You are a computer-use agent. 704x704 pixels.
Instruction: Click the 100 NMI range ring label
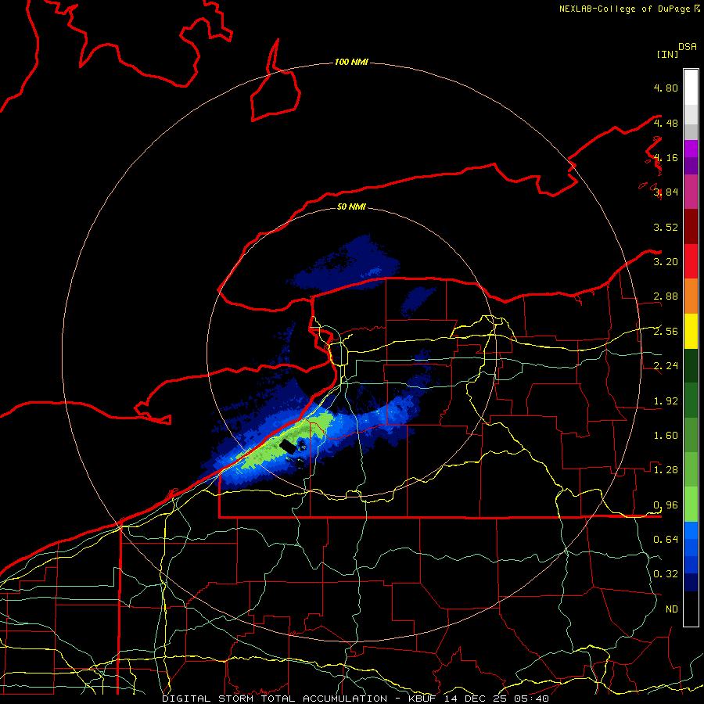pyautogui.click(x=351, y=62)
